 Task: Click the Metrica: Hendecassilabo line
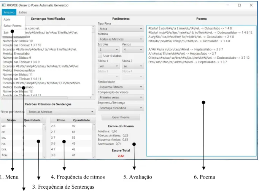[19, 70]
